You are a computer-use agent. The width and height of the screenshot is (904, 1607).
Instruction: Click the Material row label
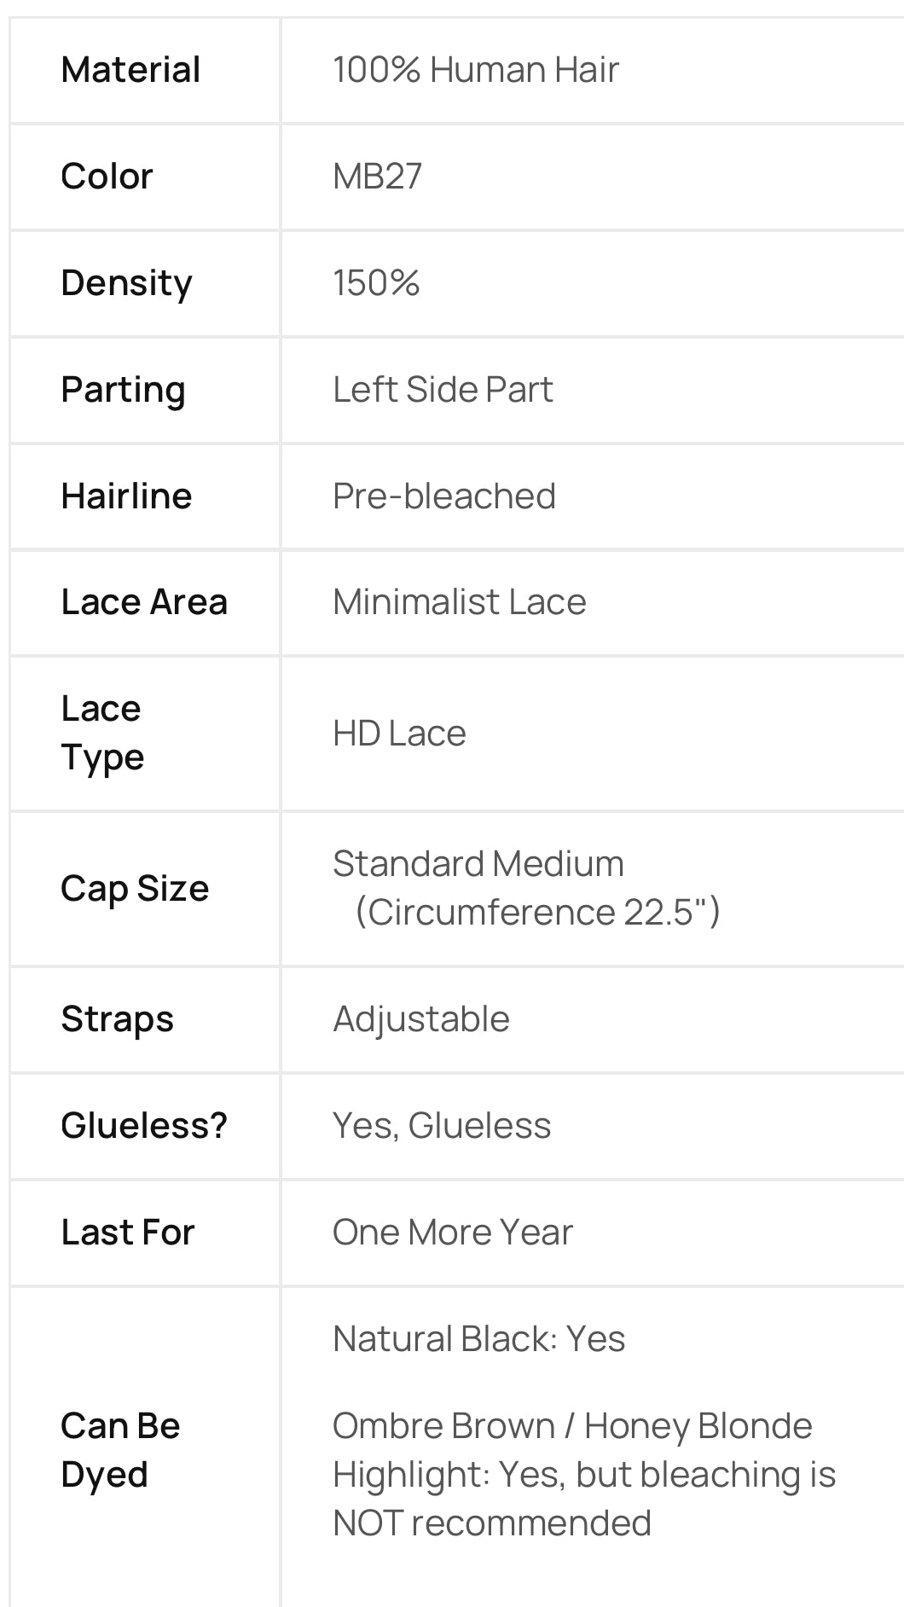point(130,70)
